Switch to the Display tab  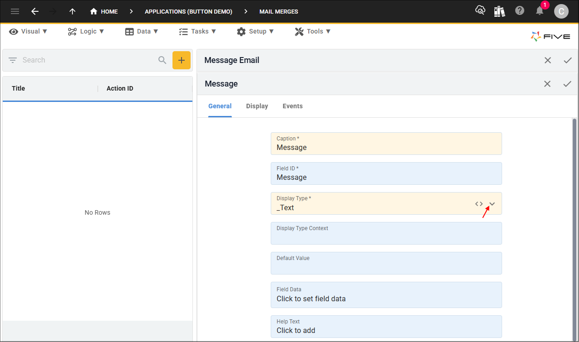(257, 106)
